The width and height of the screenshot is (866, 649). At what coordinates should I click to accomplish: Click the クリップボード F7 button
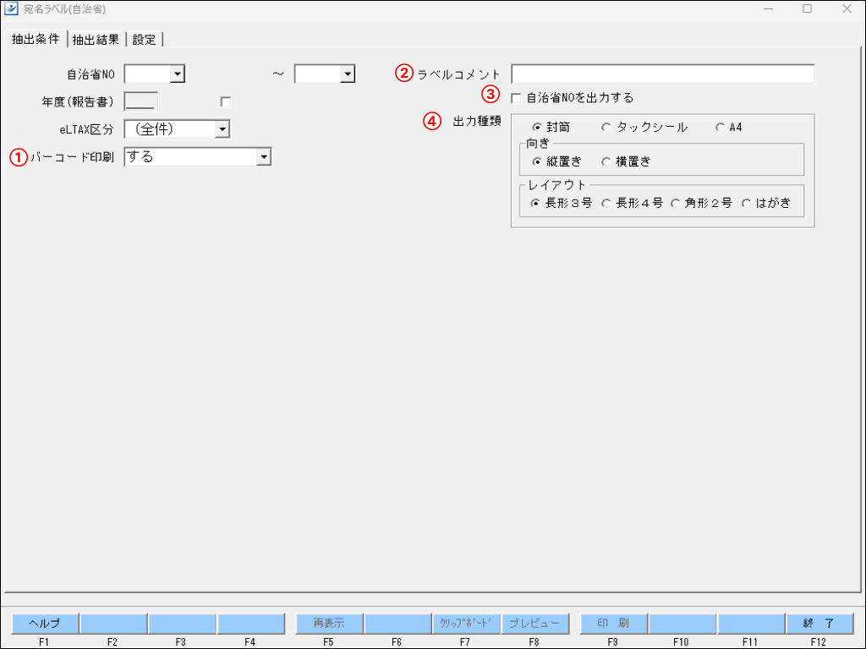[466, 624]
